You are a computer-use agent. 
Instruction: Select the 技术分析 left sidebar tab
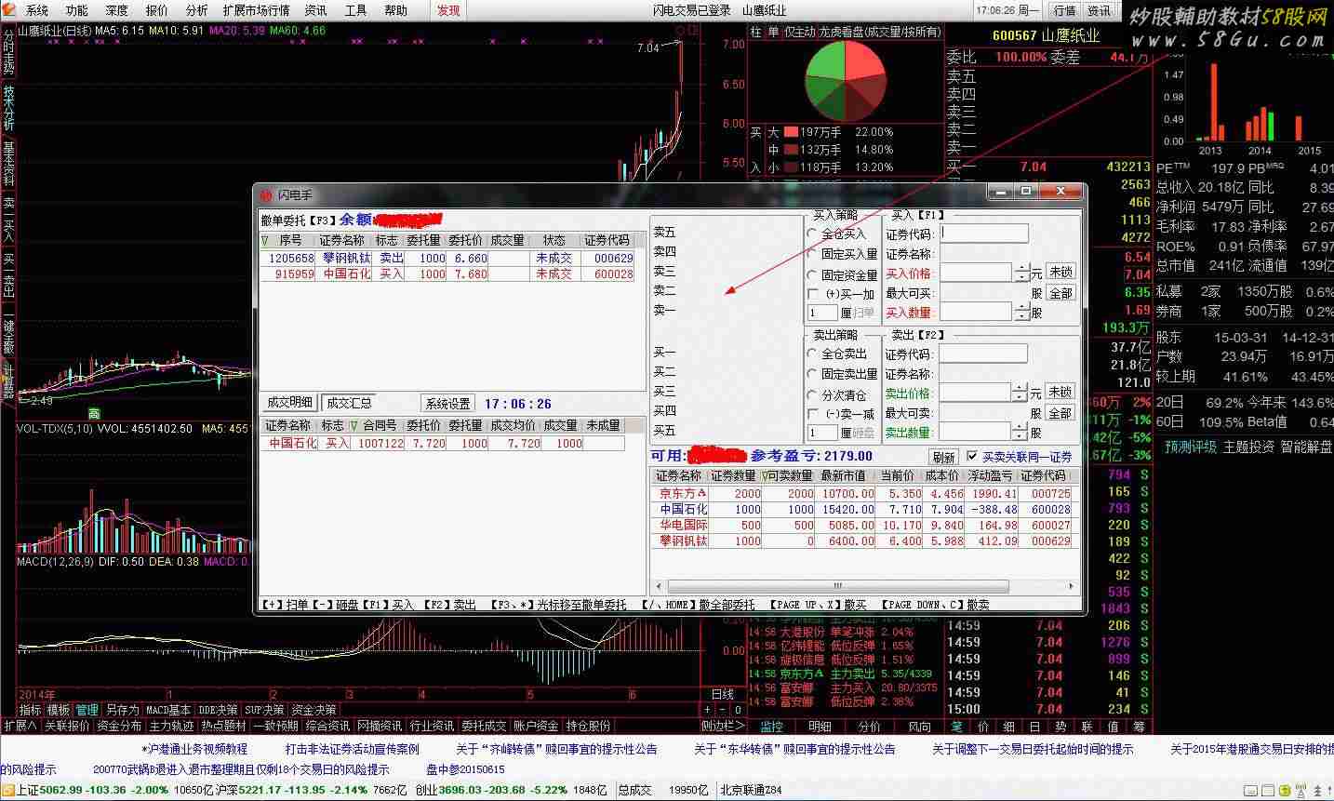pyautogui.click(x=8, y=109)
